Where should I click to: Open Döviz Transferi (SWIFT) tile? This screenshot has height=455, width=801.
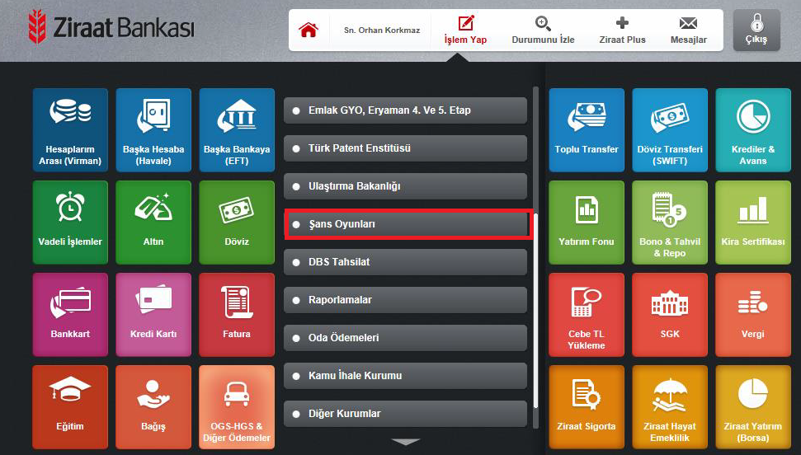[670, 130]
